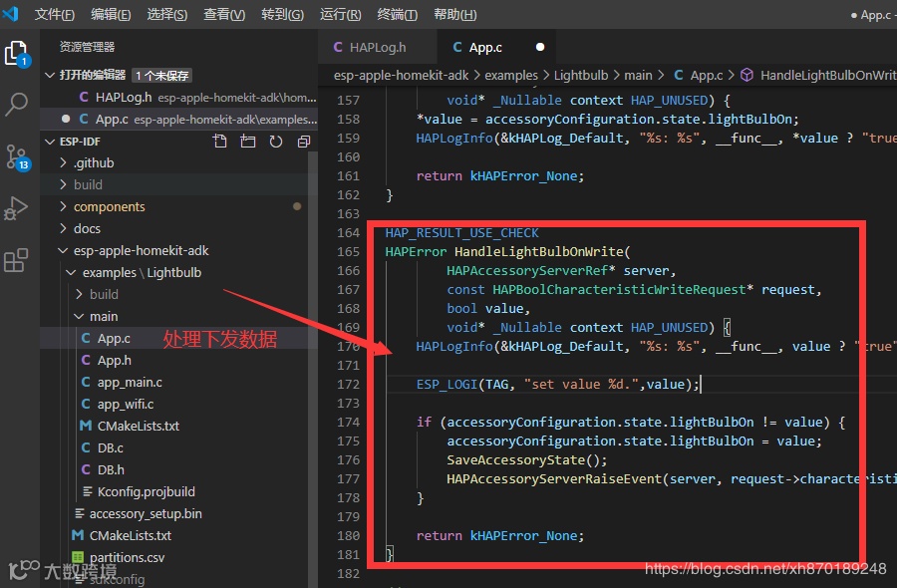Collapse all folders in explorer
Image resolution: width=897 pixels, height=588 pixels.
pyautogui.click(x=304, y=142)
